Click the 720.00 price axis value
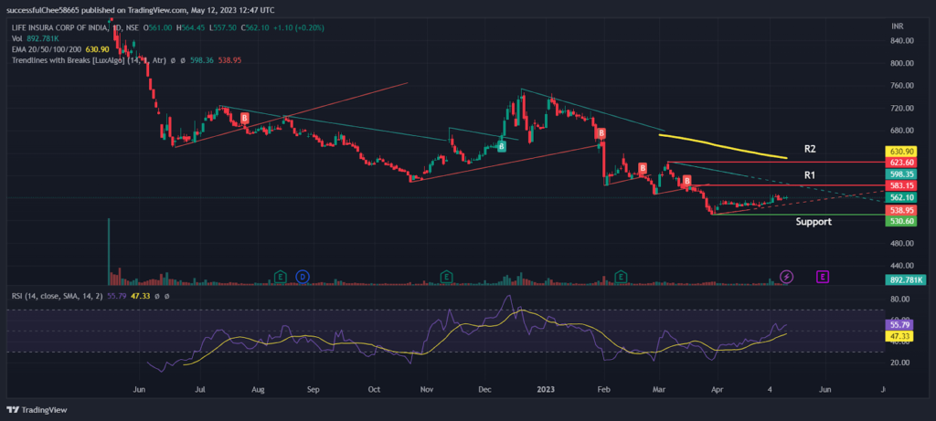This screenshot has height=421, width=936. (x=902, y=109)
